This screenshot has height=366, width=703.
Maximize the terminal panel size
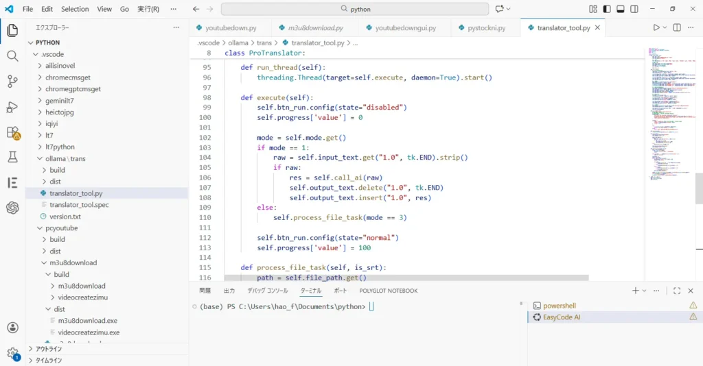677,291
